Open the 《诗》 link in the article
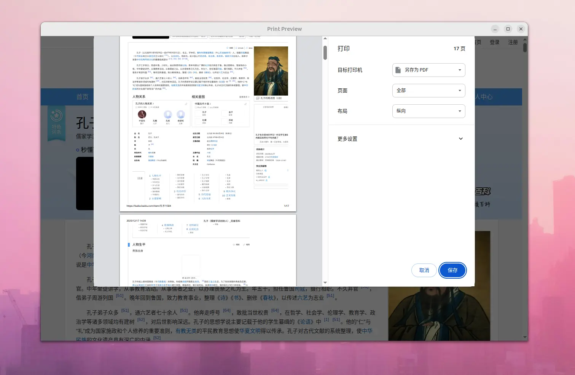 click(222, 298)
